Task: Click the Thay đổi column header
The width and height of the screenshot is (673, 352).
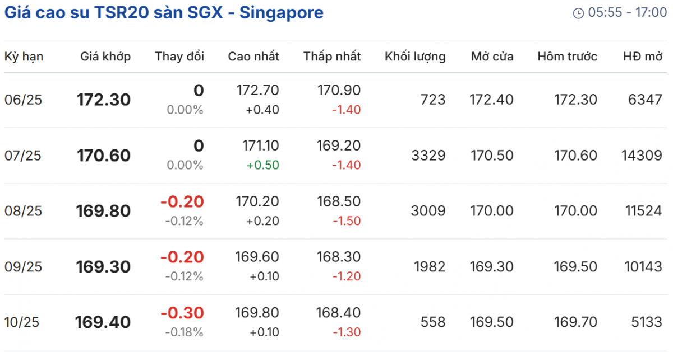Action: [x=179, y=57]
